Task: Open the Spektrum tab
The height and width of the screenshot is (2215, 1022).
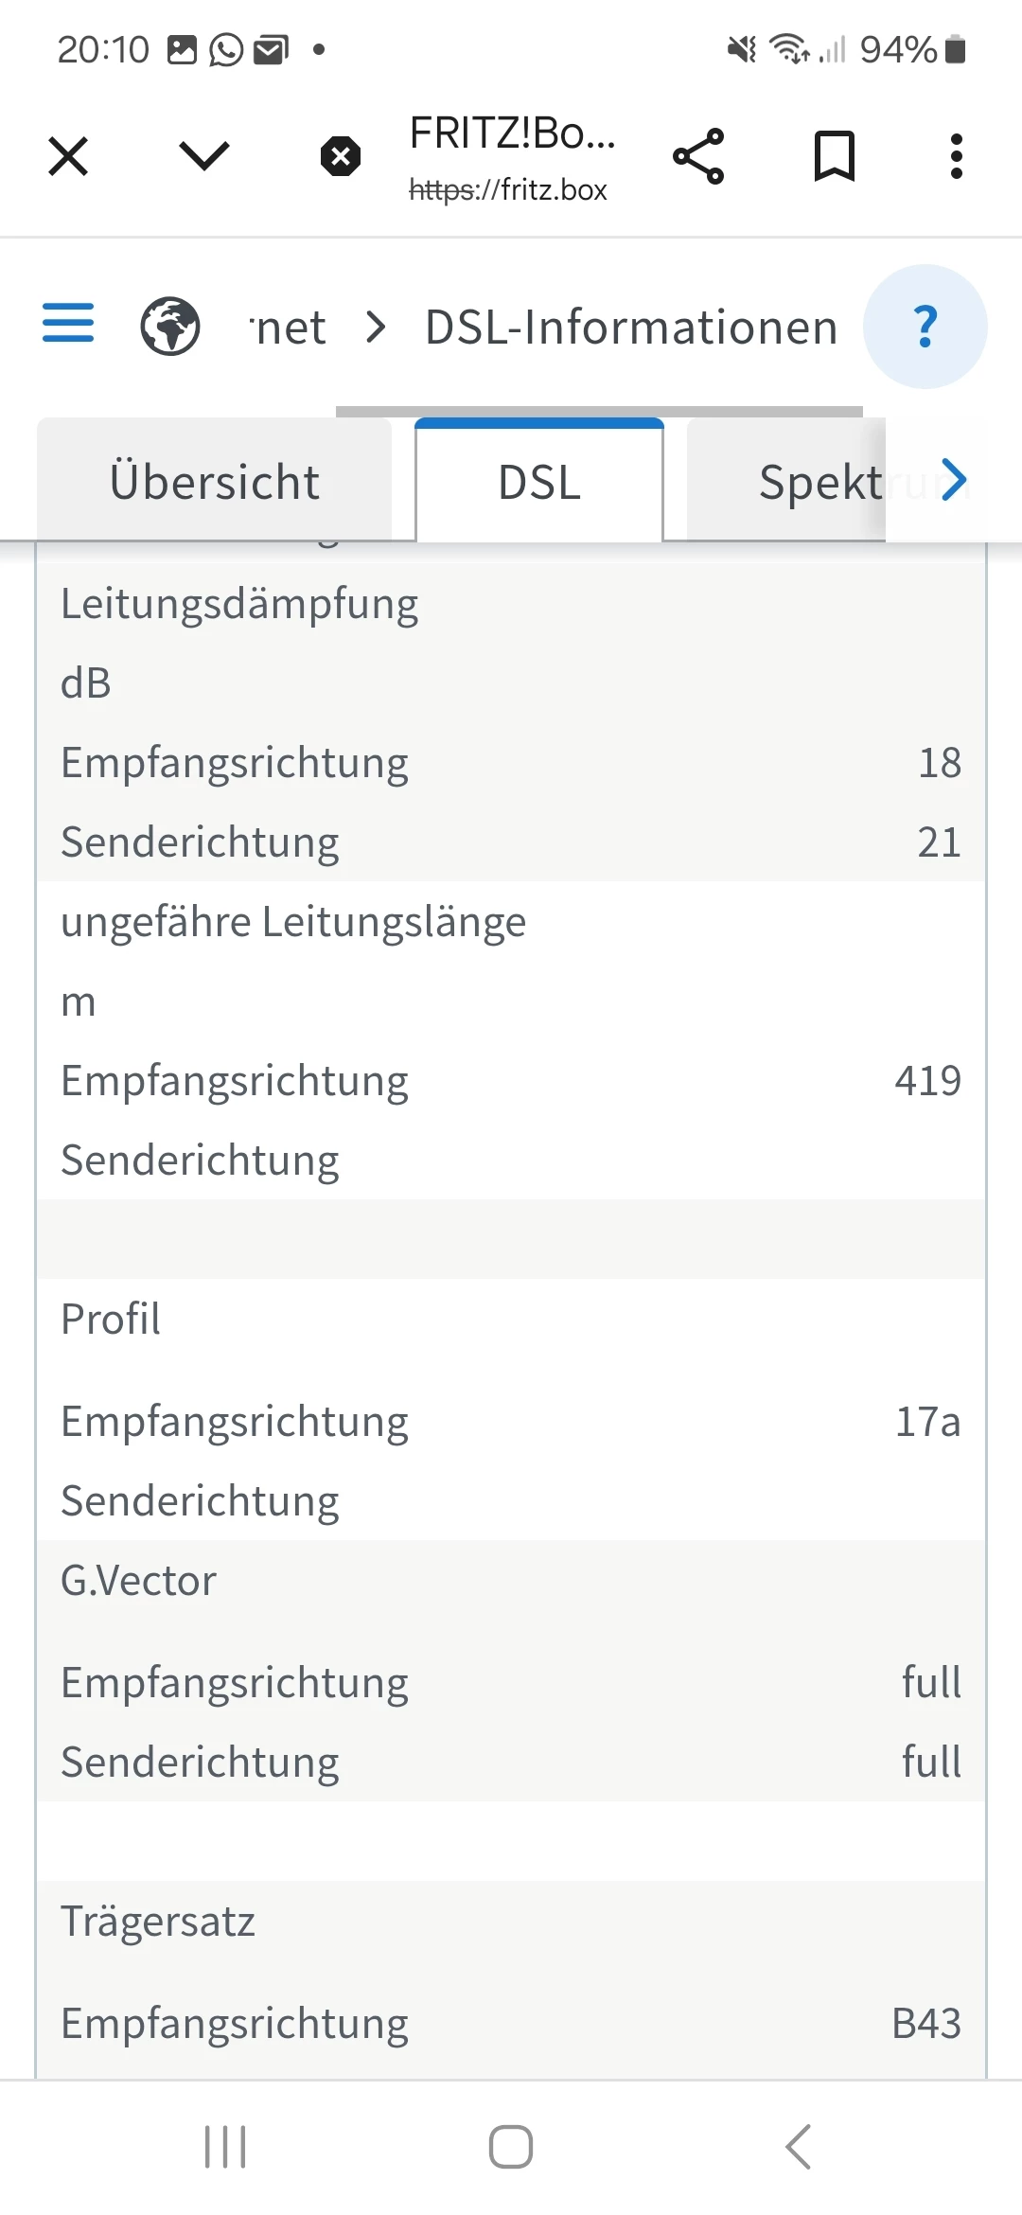Action: pyautogui.click(x=819, y=482)
